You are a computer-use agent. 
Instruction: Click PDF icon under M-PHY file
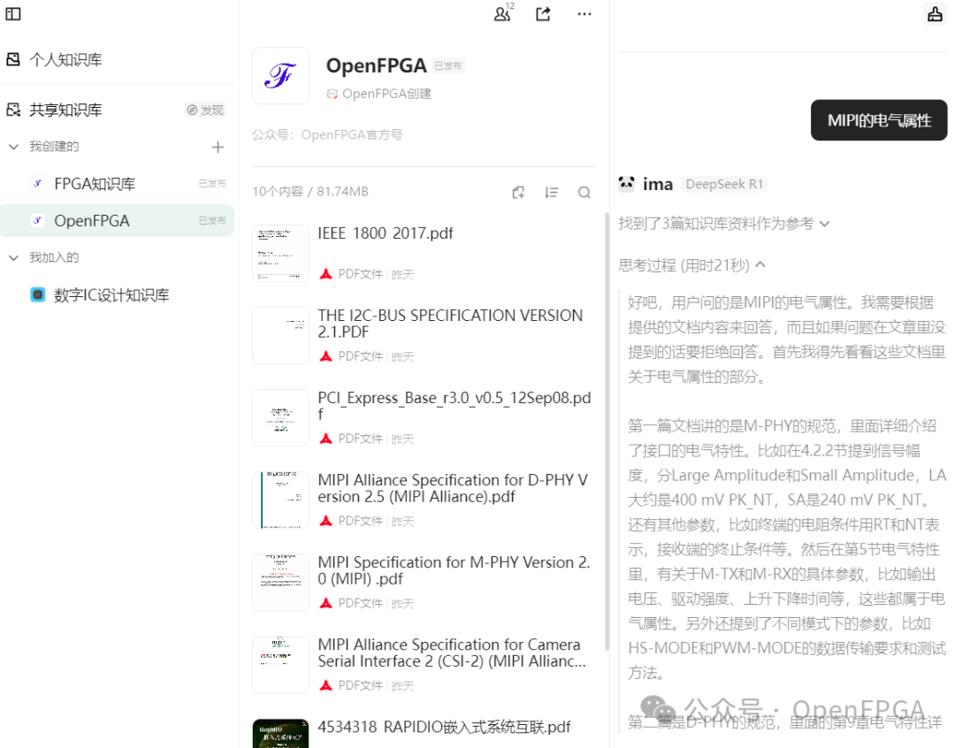click(x=325, y=603)
